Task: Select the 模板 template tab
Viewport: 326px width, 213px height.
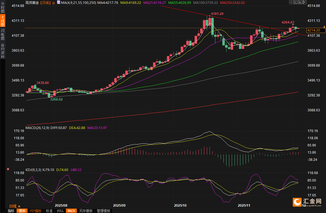Action: click(x=22, y=211)
